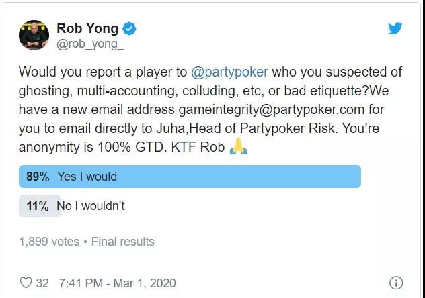The image size is (425, 298).
Task: Click Rob Yong's profile picture
Action: pyautogui.click(x=34, y=35)
